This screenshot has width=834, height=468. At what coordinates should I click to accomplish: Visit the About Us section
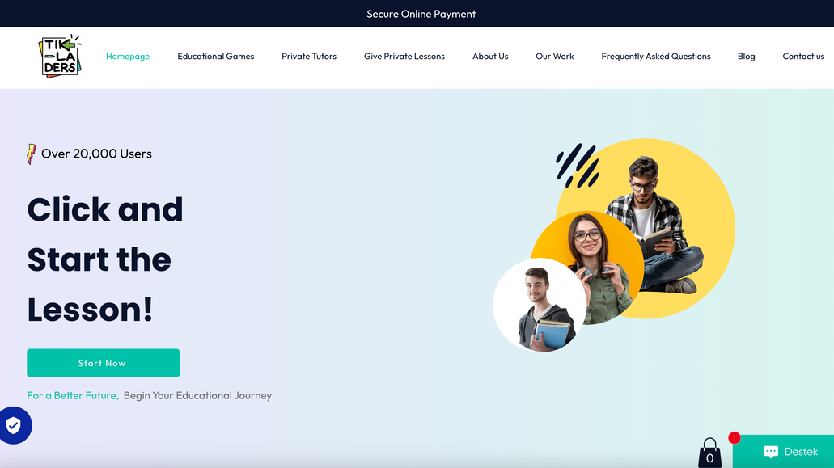point(490,56)
